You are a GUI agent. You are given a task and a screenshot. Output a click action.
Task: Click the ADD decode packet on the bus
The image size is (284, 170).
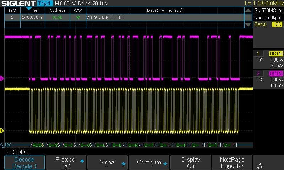38,145
